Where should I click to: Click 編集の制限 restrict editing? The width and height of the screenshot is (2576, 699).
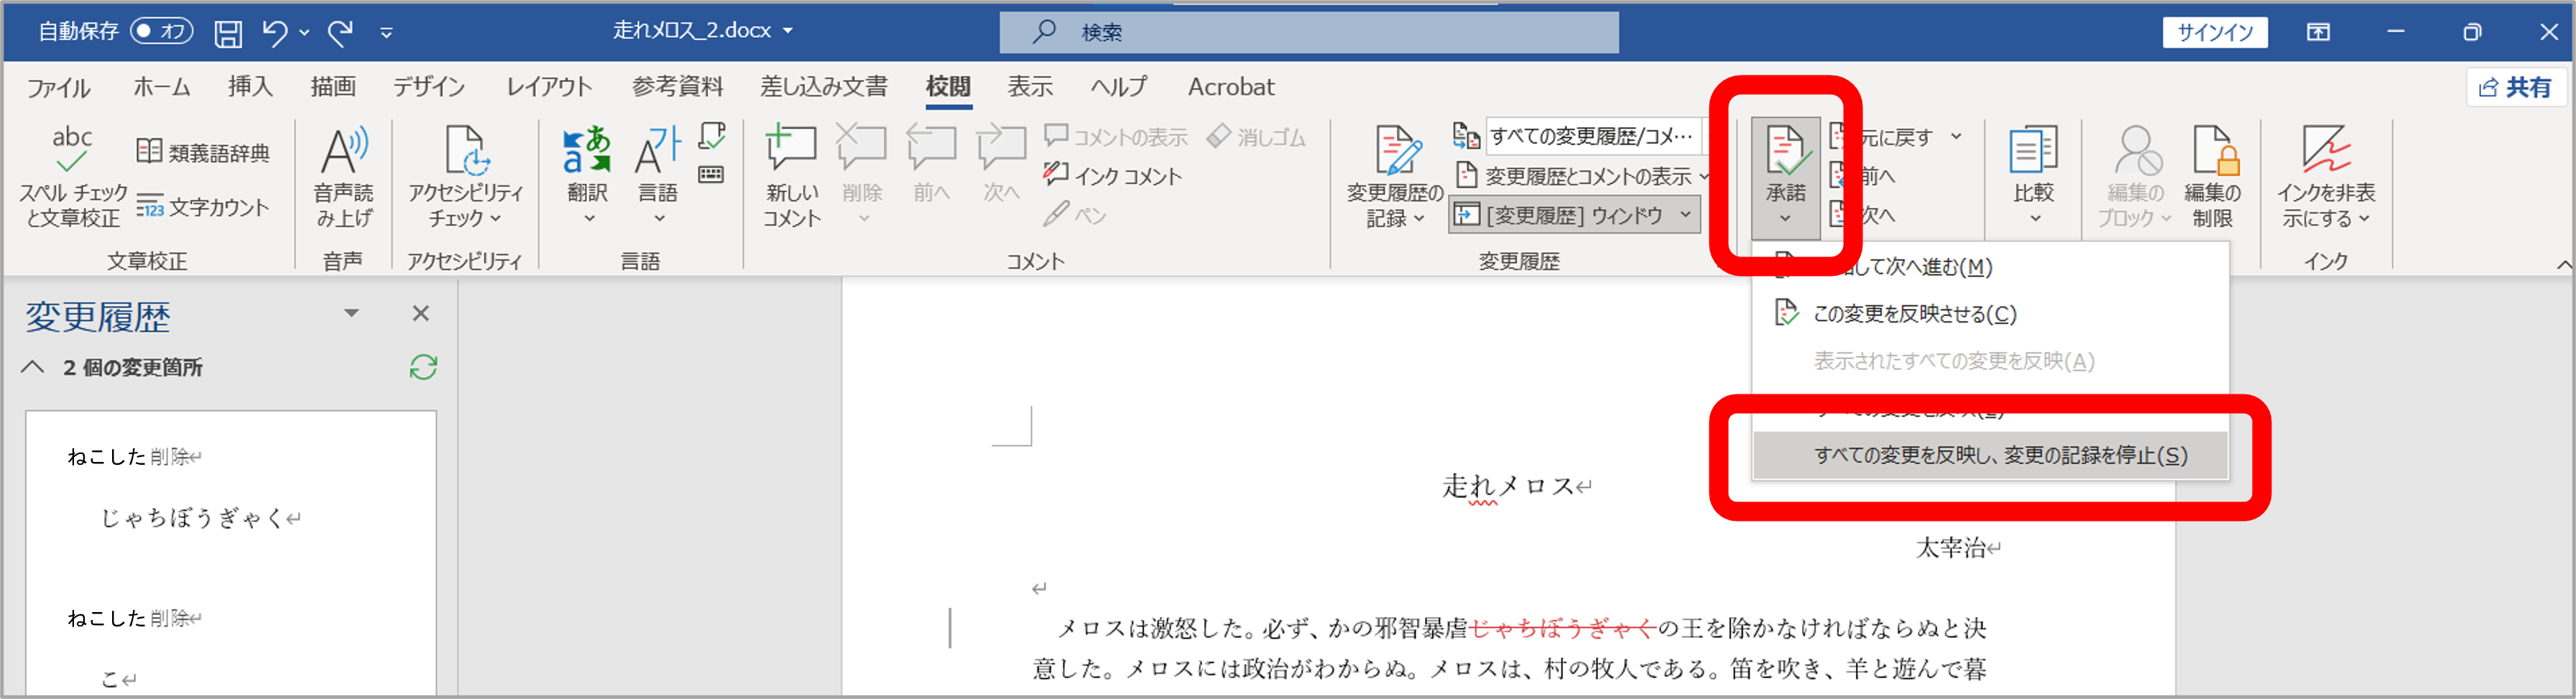2212,176
